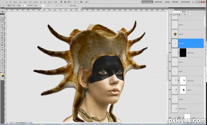Click New Selection mode icon in options bar

8,6
